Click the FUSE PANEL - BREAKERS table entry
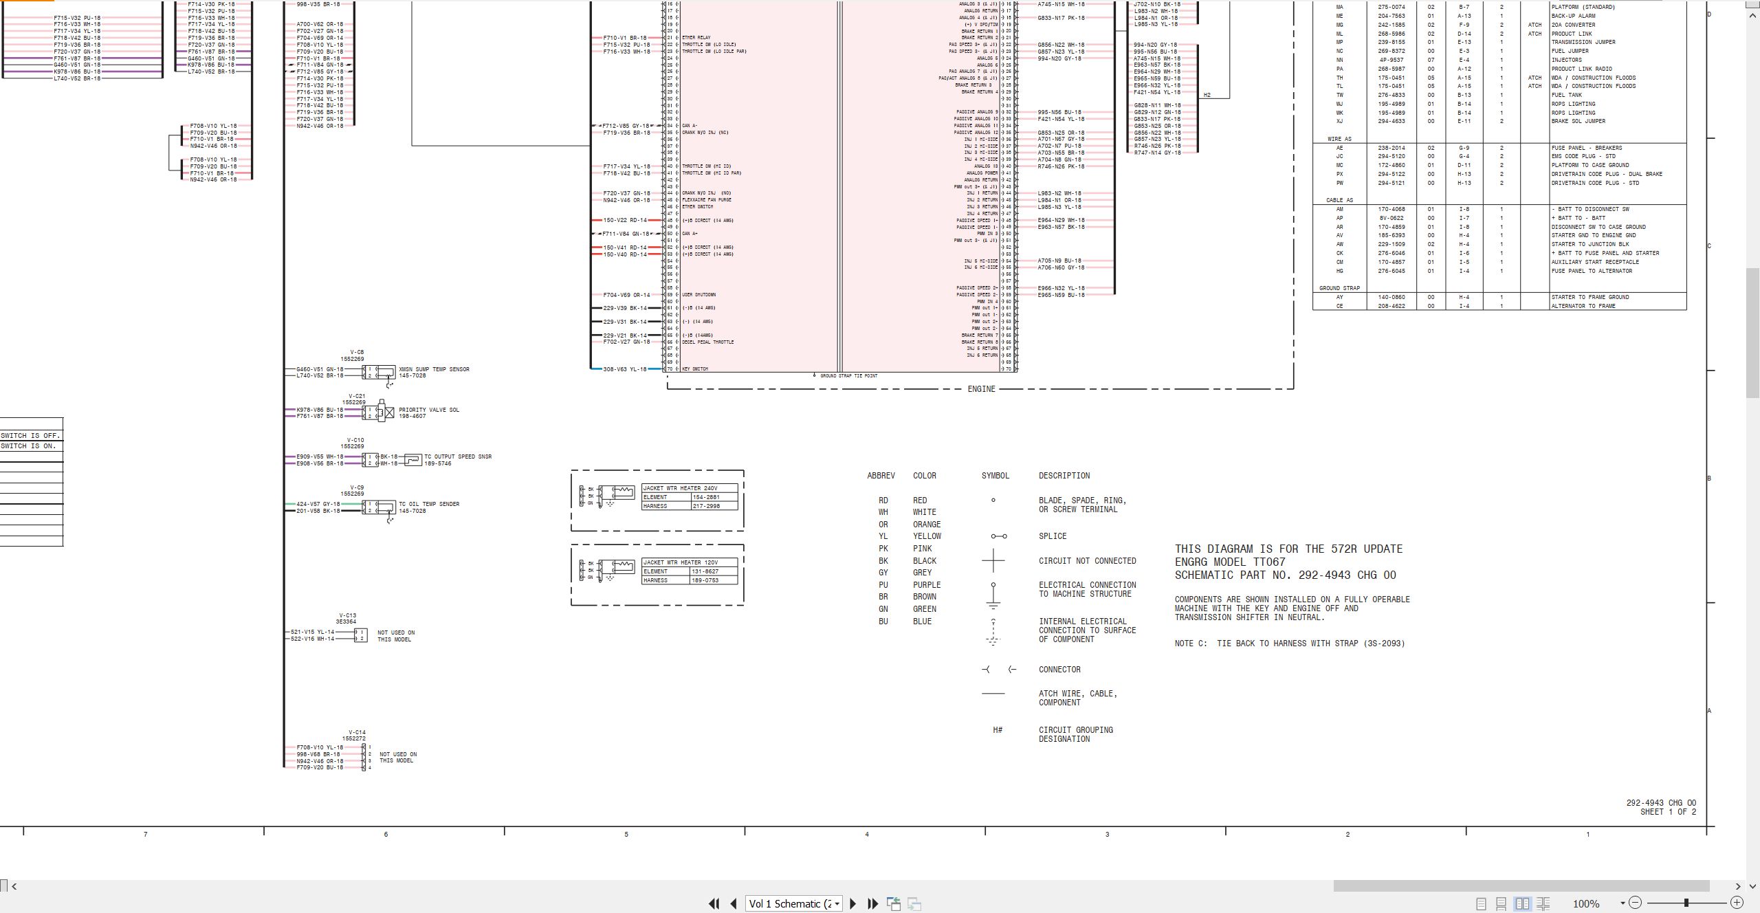 1586,148
